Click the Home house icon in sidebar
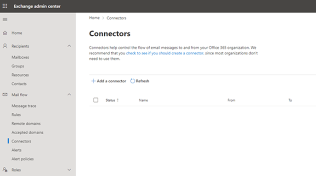 5,33
